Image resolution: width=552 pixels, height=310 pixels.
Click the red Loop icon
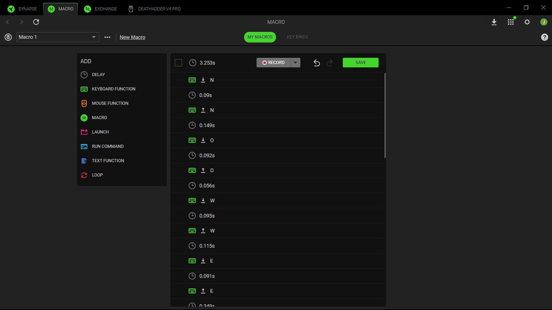(84, 175)
